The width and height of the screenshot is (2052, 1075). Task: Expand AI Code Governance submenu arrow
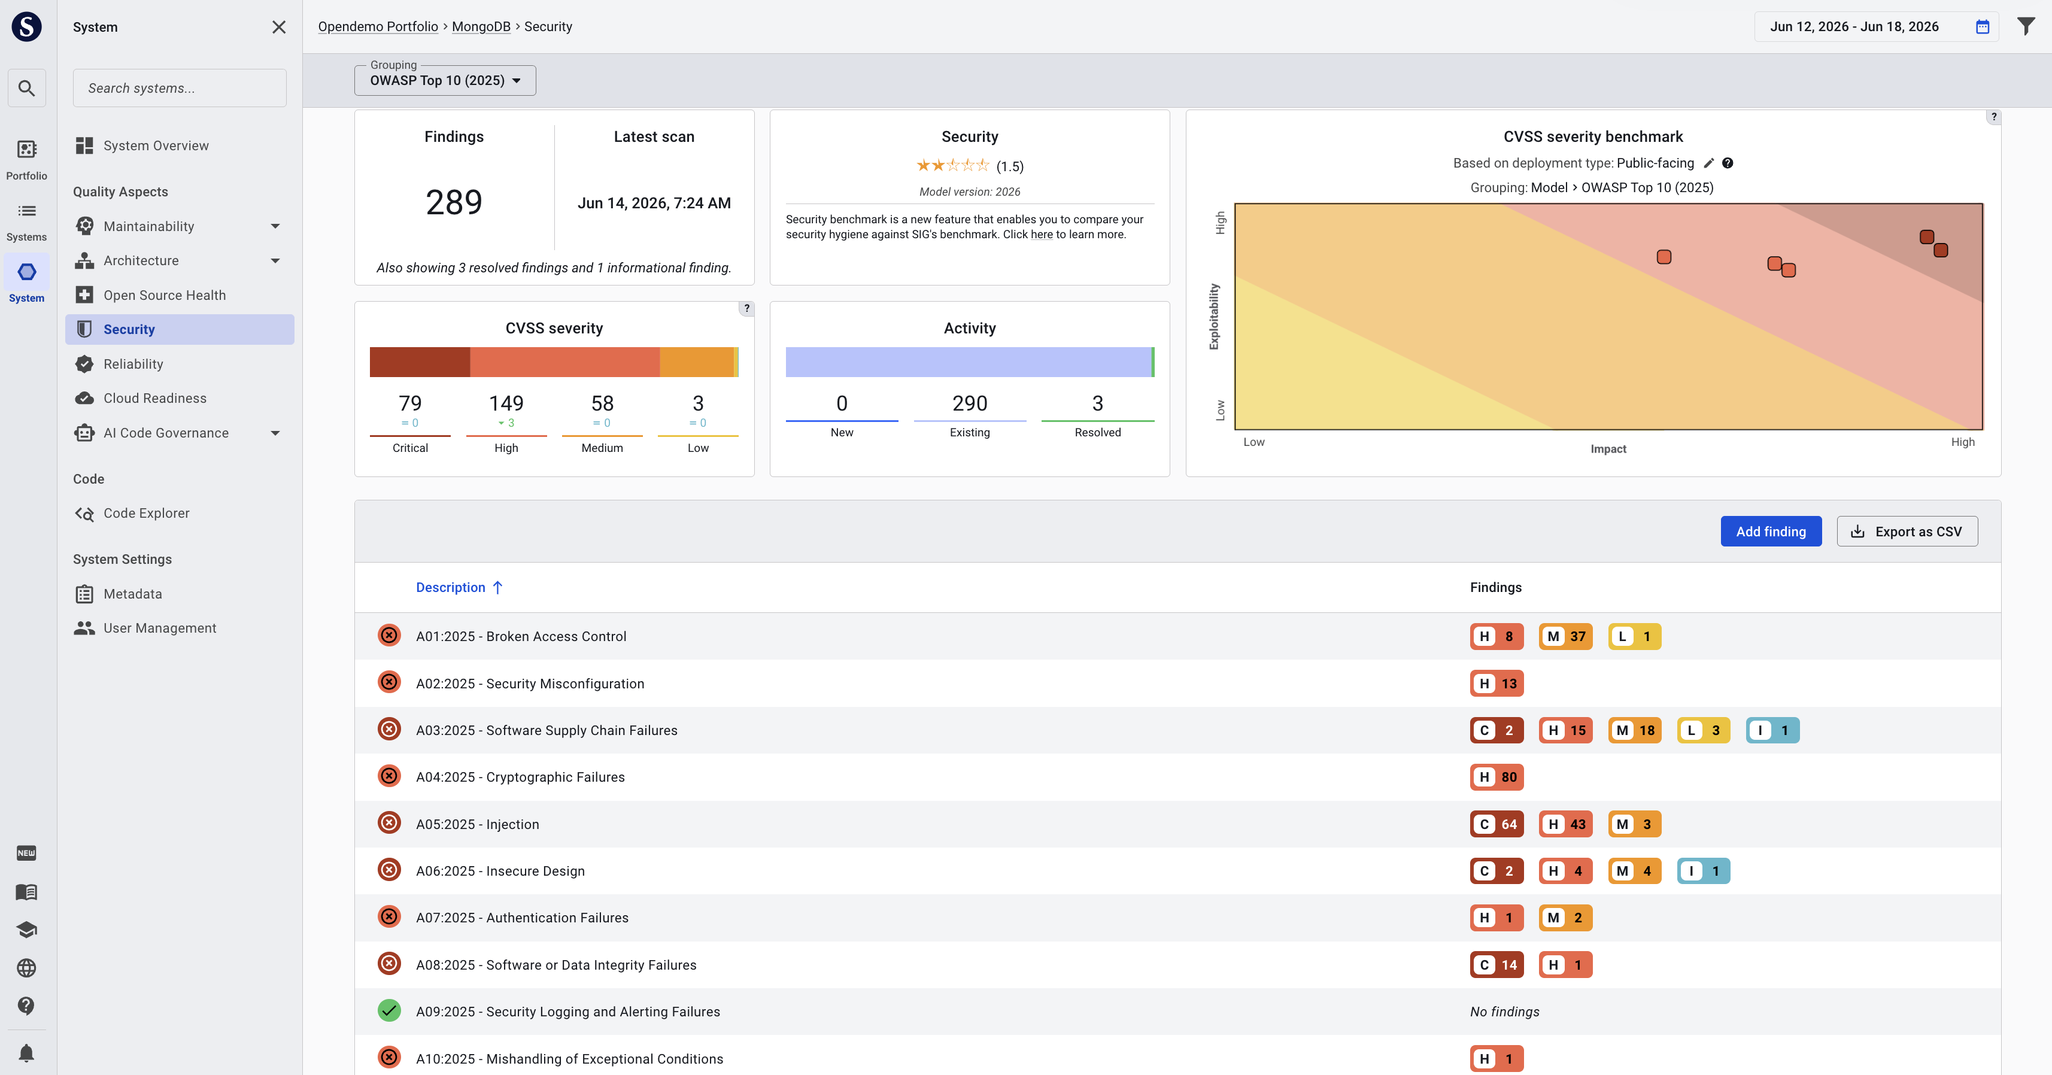point(275,433)
